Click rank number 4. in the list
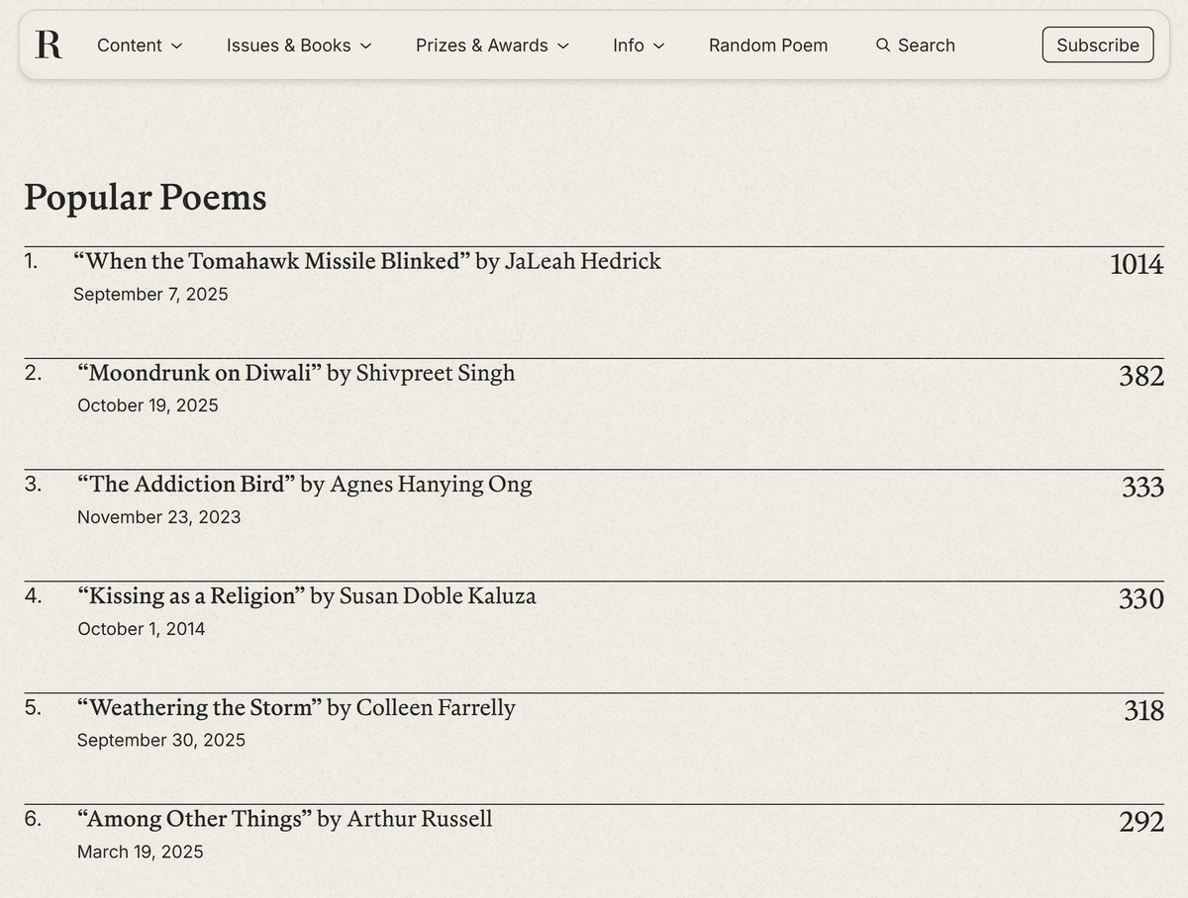 (x=33, y=596)
